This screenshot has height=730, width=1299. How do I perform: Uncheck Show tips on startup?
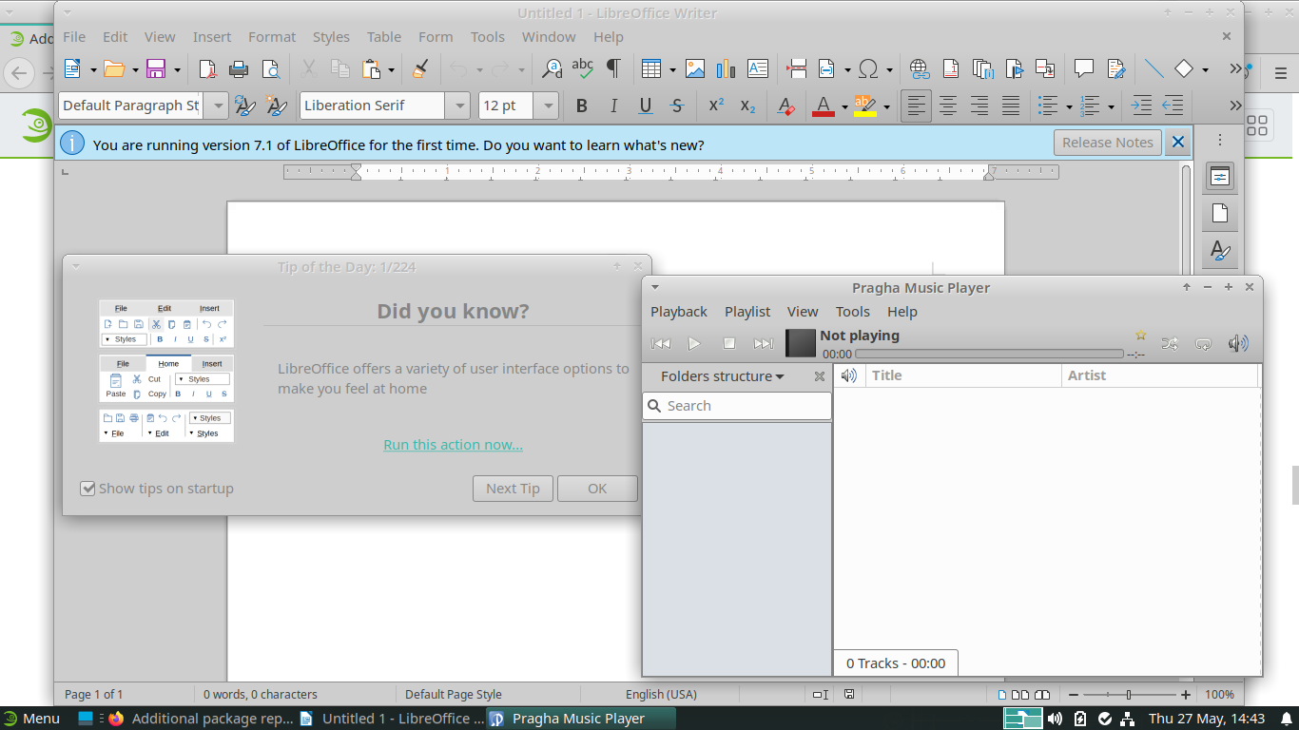[88, 489]
